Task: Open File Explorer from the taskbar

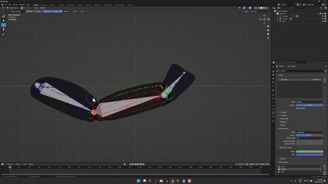Action: pos(161,181)
